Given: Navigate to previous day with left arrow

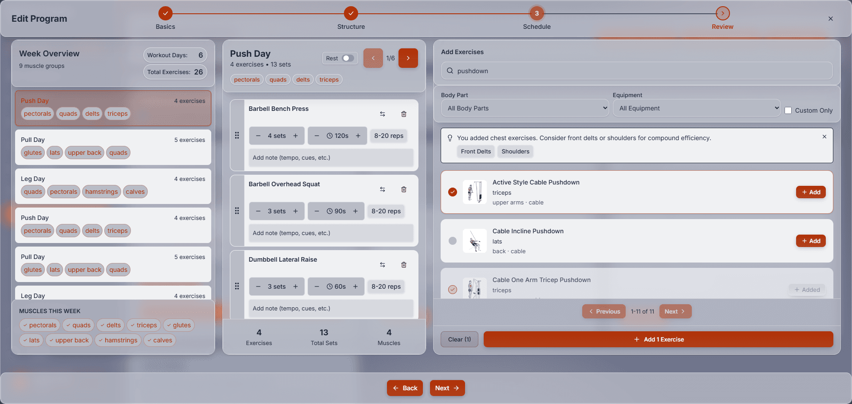Looking at the screenshot, I should point(373,58).
